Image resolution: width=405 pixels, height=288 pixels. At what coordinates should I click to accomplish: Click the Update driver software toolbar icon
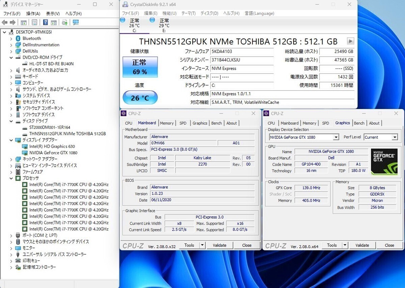pyautogui.click(x=64, y=22)
